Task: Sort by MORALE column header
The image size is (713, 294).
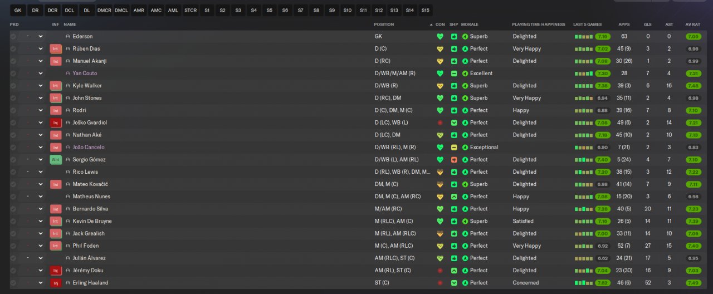Action: 470,24
